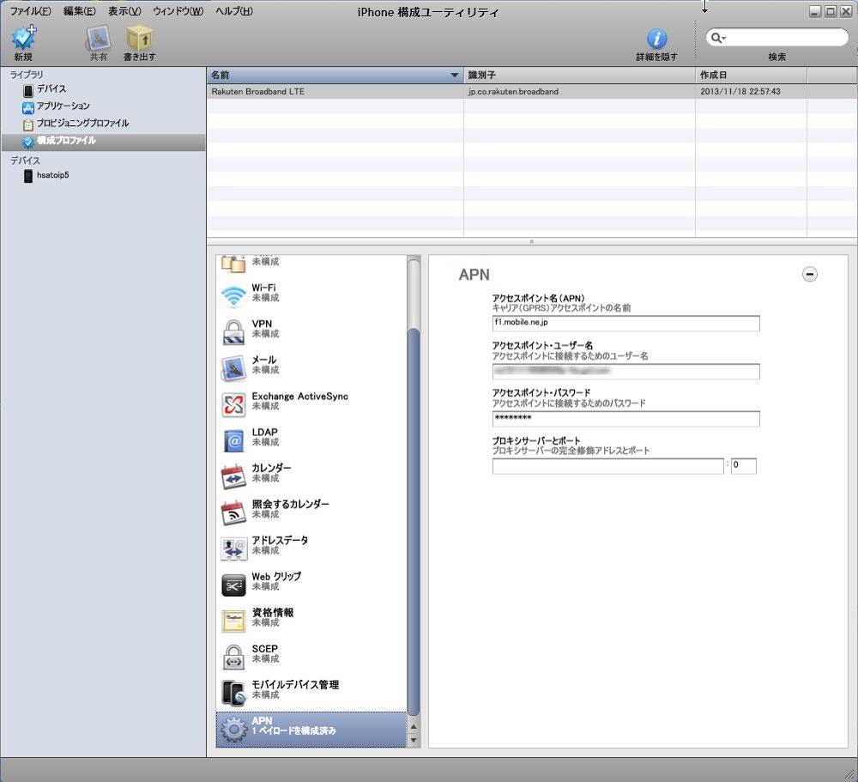Open the ヘルプ(H) menu
Image resolution: width=858 pixels, height=782 pixels.
[233, 11]
